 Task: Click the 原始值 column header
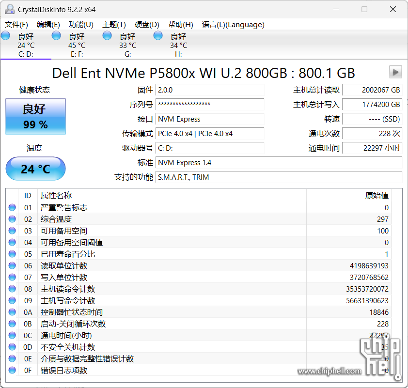(349, 196)
